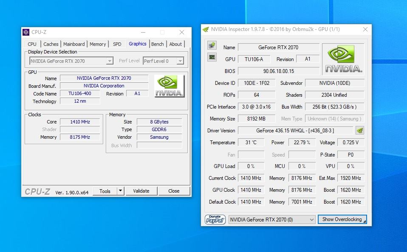Open the sensor monitoring graph icon

coord(212,57)
